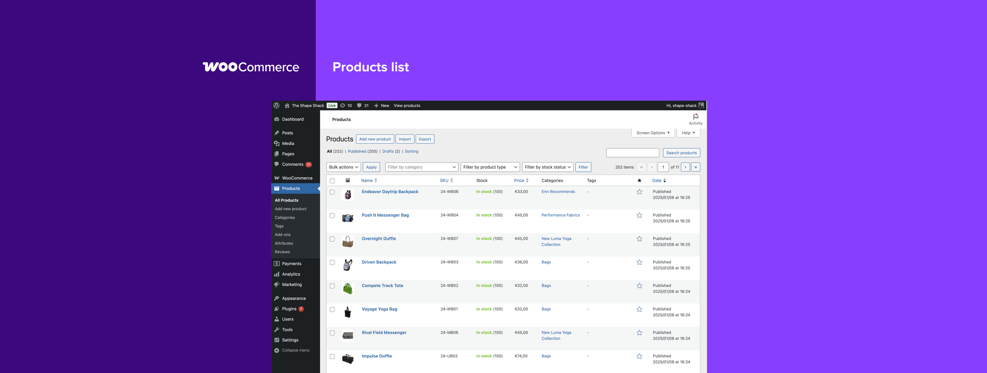
Task: Click the current page number field
Action: (663, 167)
